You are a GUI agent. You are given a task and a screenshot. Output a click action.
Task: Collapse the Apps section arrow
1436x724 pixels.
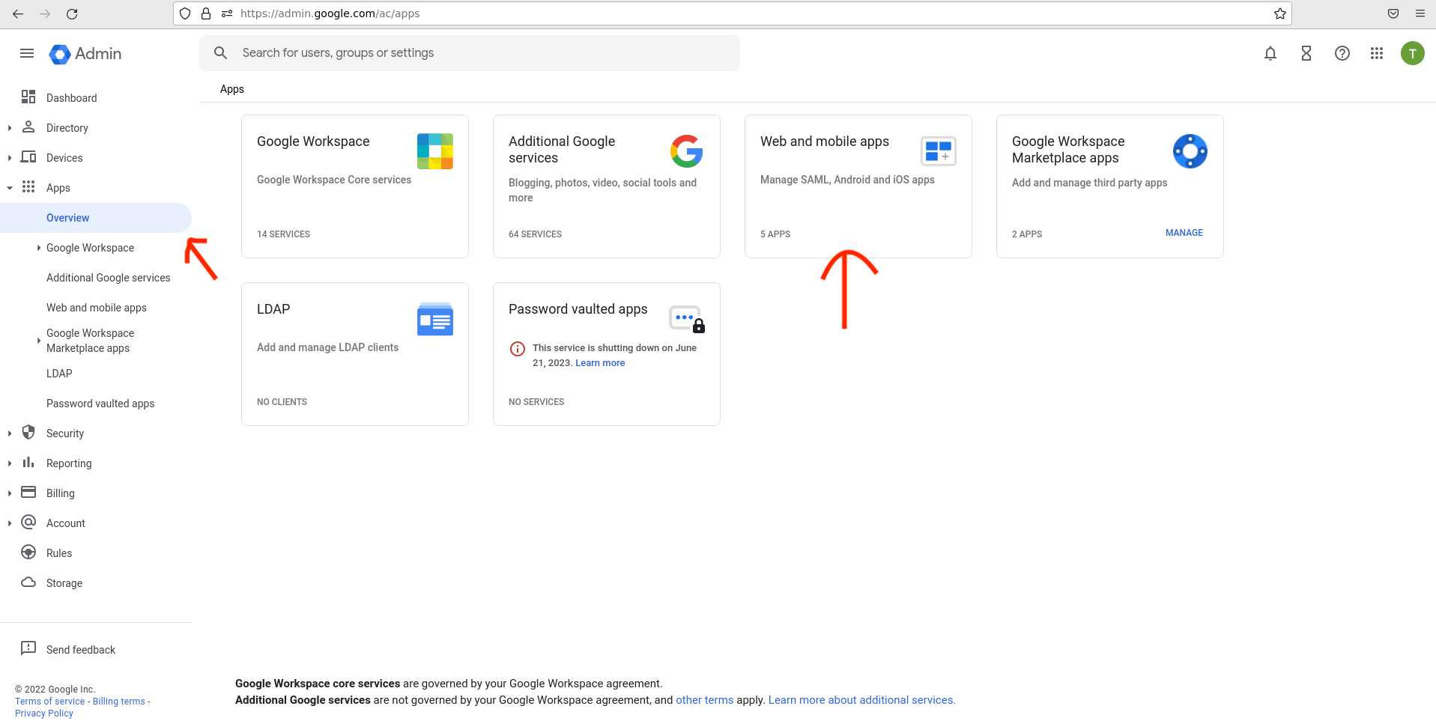click(x=10, y=188)
